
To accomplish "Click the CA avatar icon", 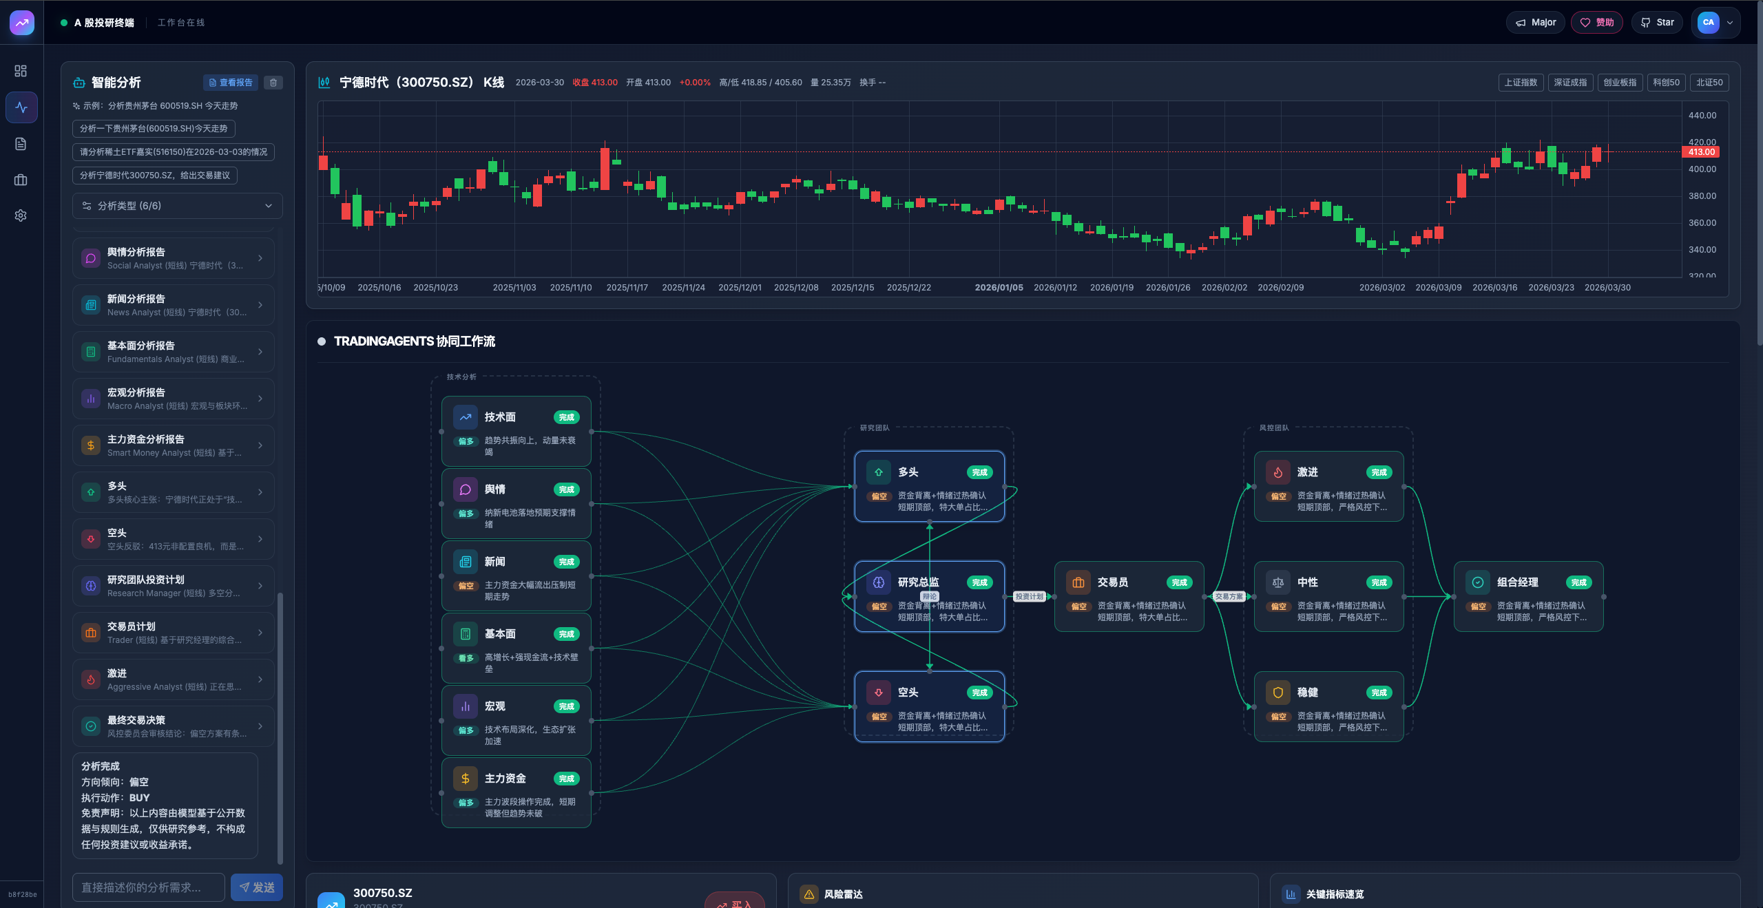I will click(1709, 23).
